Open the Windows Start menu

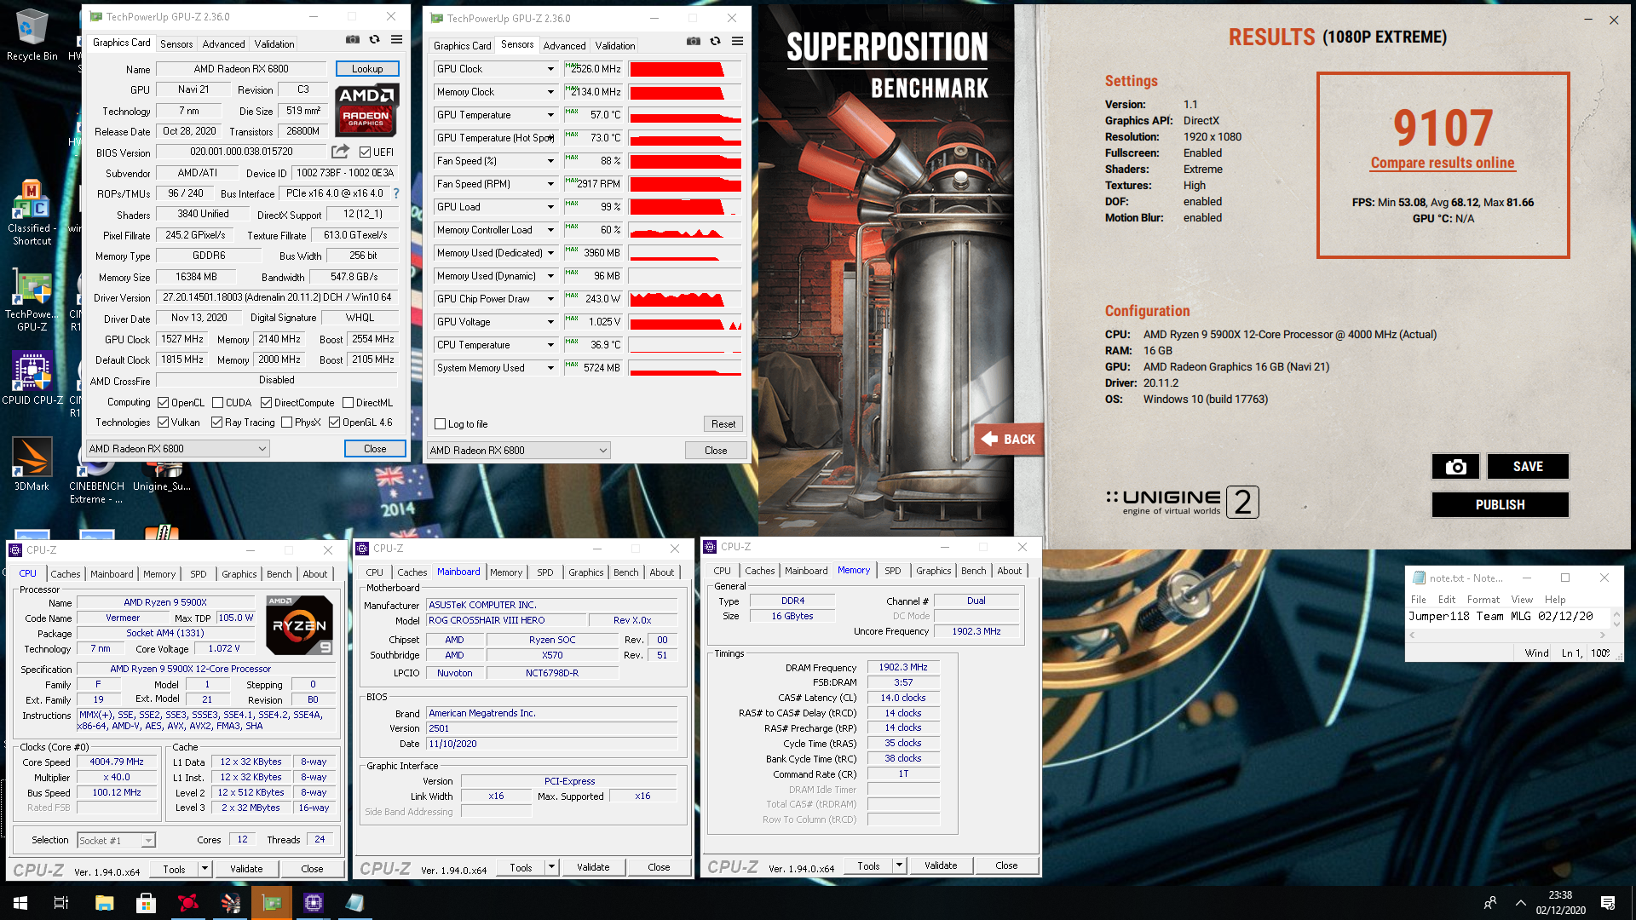[20, 903]
